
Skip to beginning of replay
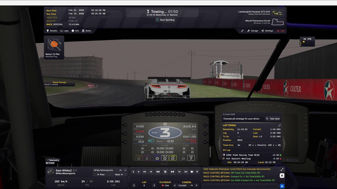point(145,172)
